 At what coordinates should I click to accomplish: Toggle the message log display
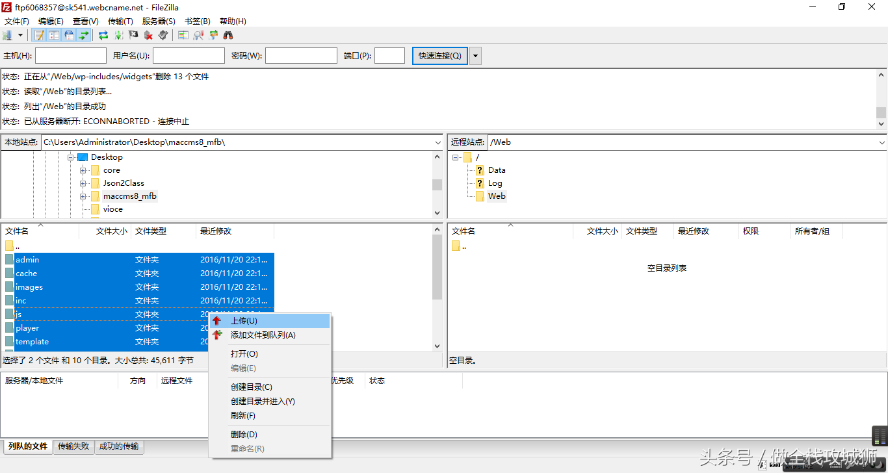39,35
